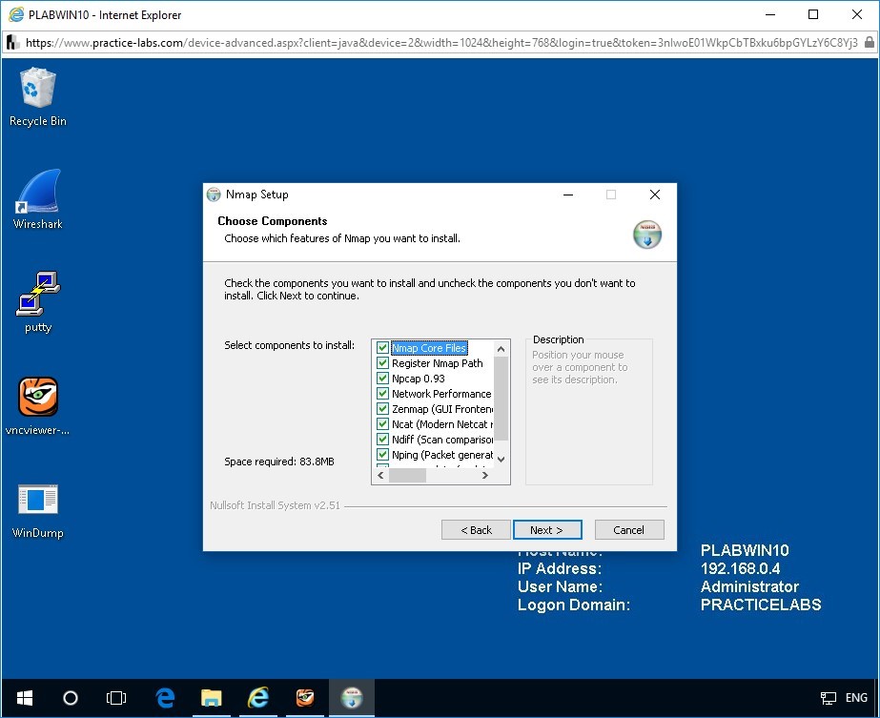Select the Network Performance component label
This screenshot has width=880, height=718.
click(x=441, y=394)
